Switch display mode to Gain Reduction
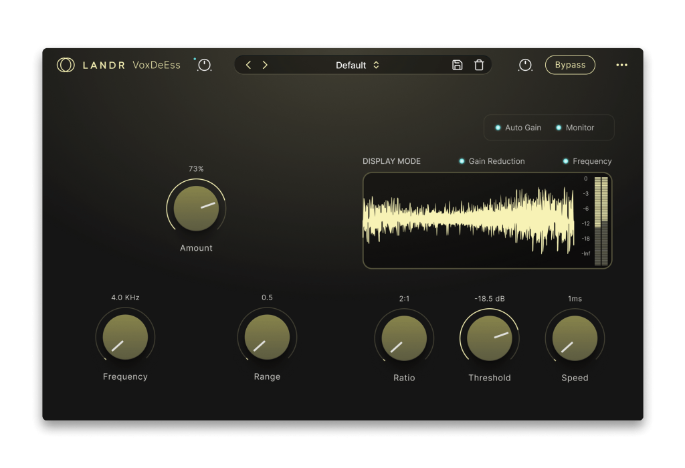Screen dimensions: 685x468 pyautogui.click(x=492, y=161)
